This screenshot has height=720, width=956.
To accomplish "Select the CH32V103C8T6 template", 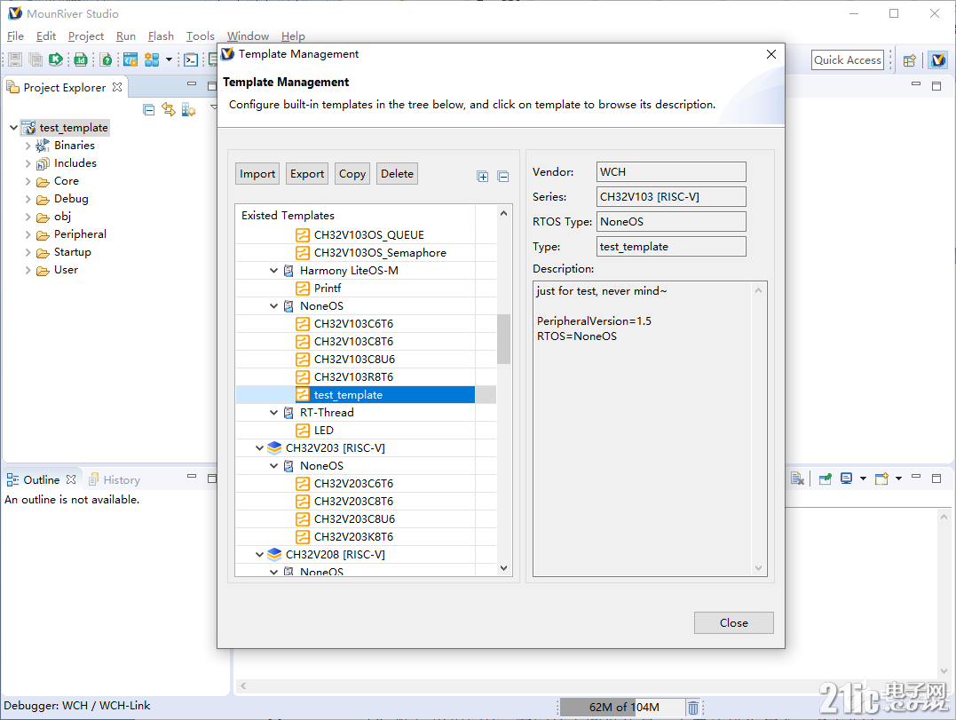I will [353, 342].
